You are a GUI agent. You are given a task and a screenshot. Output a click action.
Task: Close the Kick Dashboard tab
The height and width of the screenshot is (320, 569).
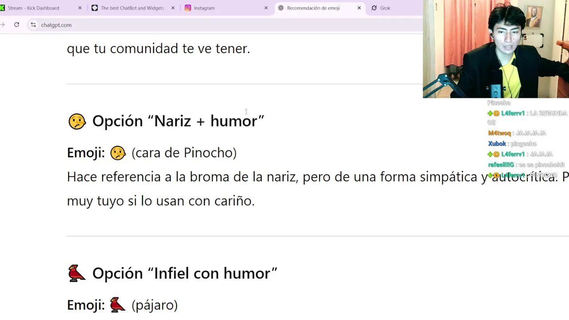pyautogui.click(x=80, y=8)
